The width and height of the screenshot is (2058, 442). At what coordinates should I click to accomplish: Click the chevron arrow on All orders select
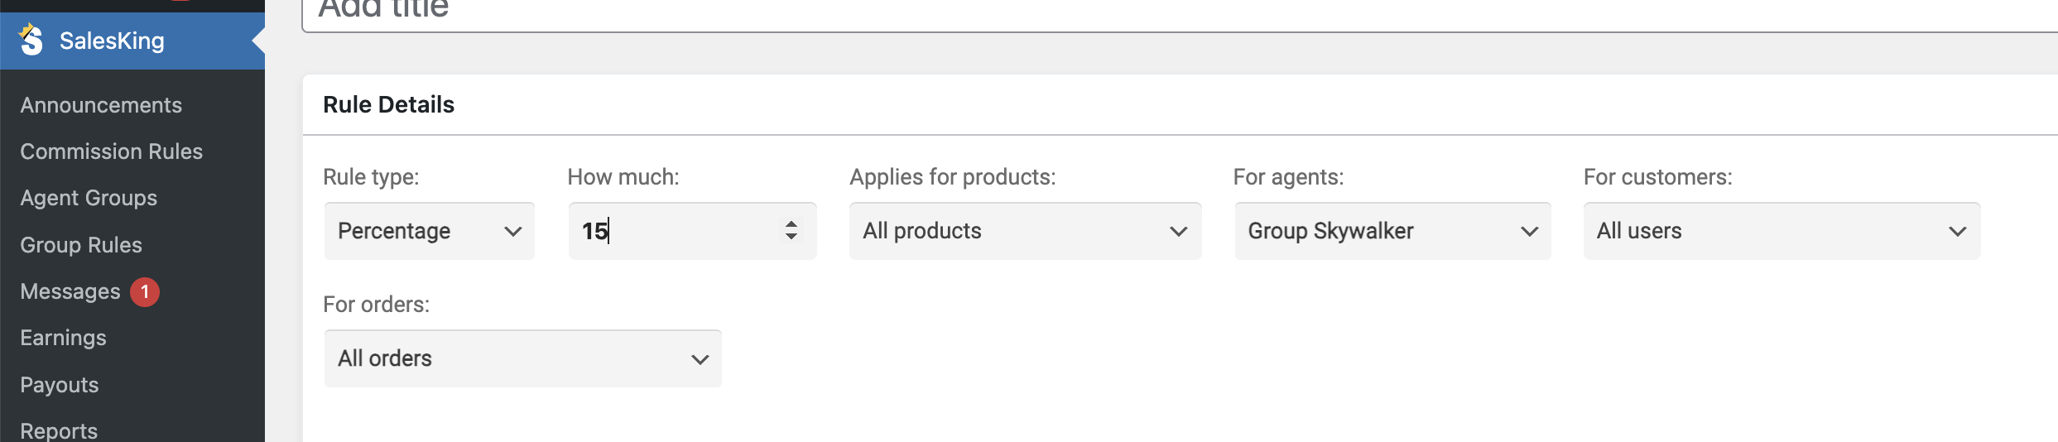[x=700, y=359]
